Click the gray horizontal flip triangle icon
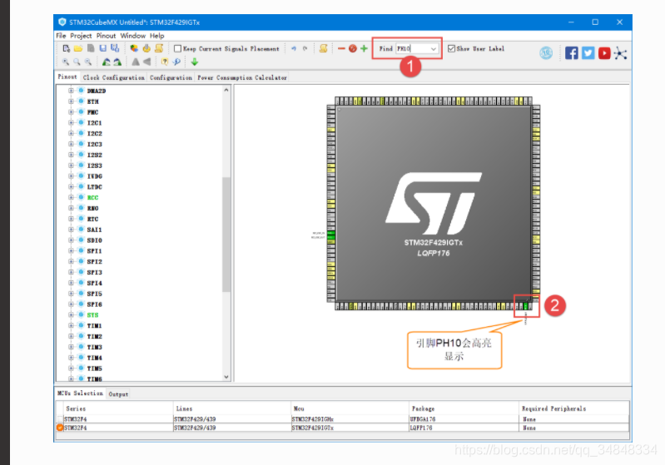This screenshot has width=665, height=465. click(146, 62)
